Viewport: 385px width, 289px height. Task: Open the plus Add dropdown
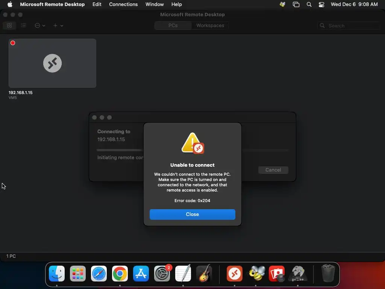58,25
